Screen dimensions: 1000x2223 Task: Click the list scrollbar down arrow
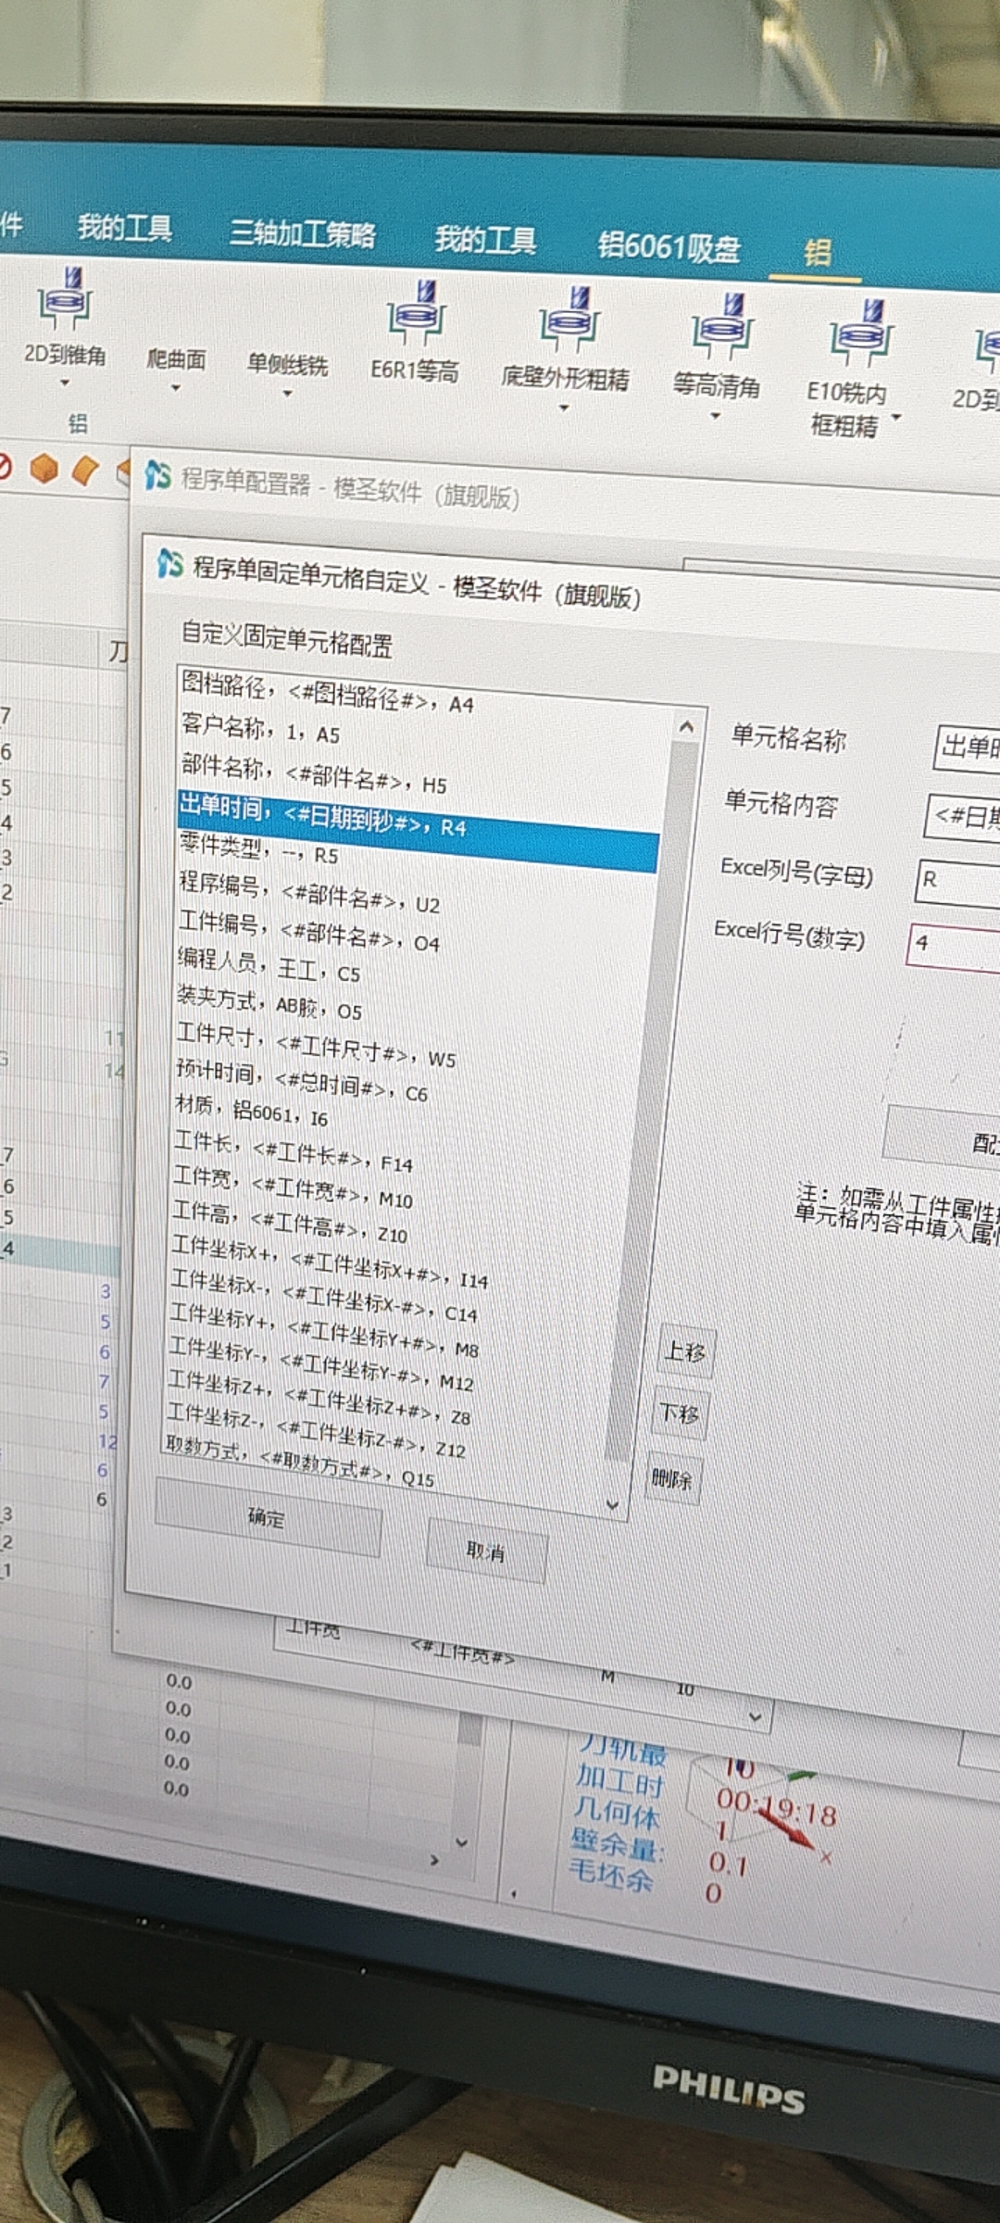click(612, 1505)
